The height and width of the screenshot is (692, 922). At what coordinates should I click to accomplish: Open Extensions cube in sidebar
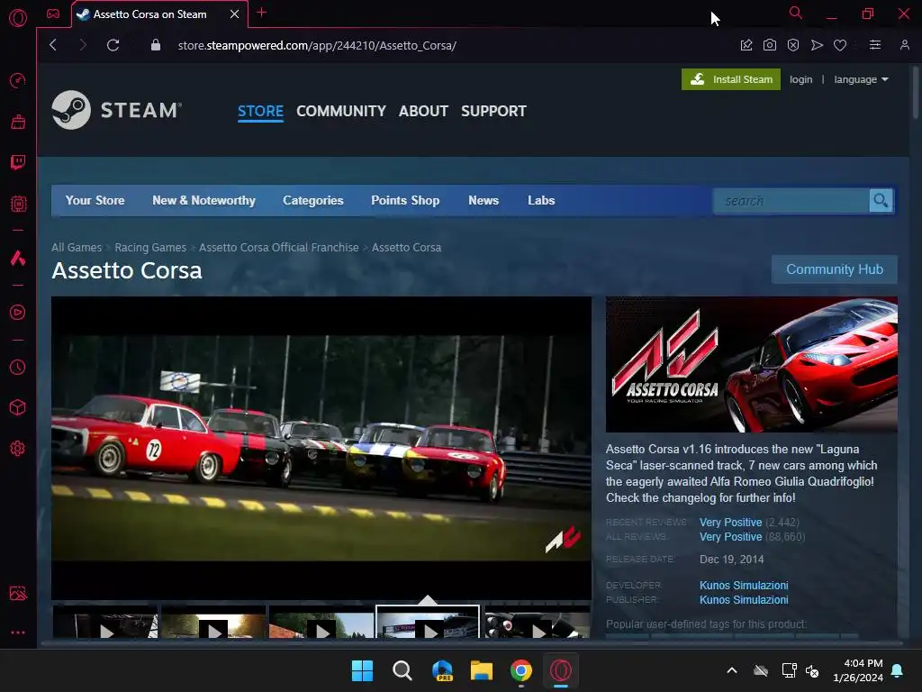(18, 408)
